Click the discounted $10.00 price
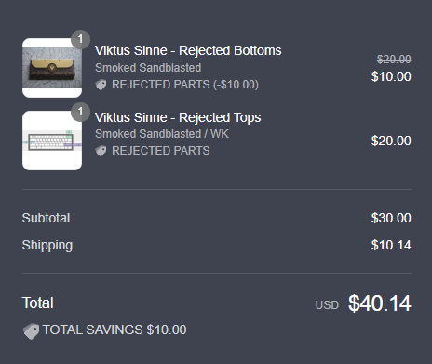This screenshot has width=432, height=364. pyautogui.click(x=391, y=76)
